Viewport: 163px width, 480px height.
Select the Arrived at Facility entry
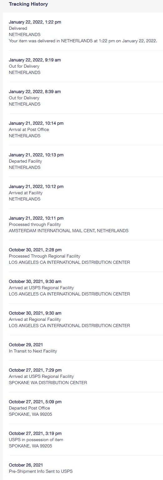coord(26,193)
